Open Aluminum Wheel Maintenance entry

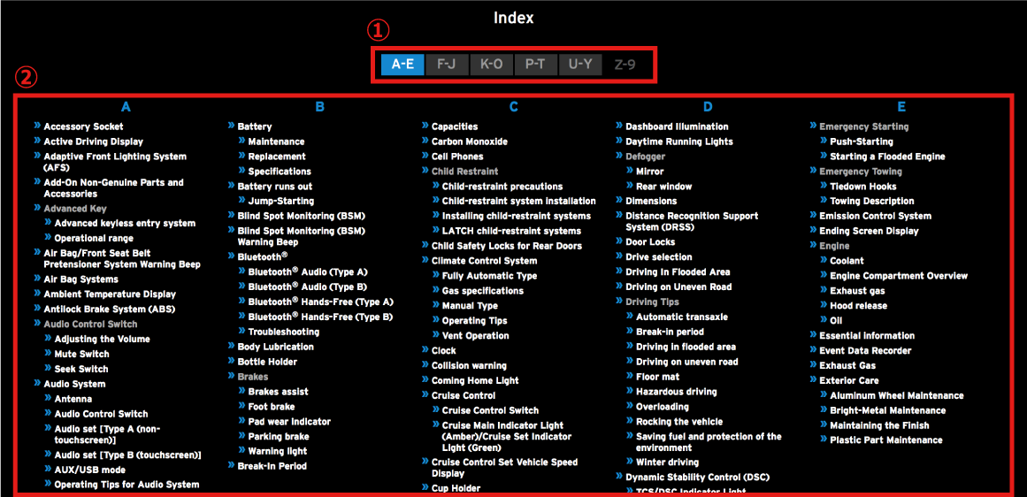point(896,395)
